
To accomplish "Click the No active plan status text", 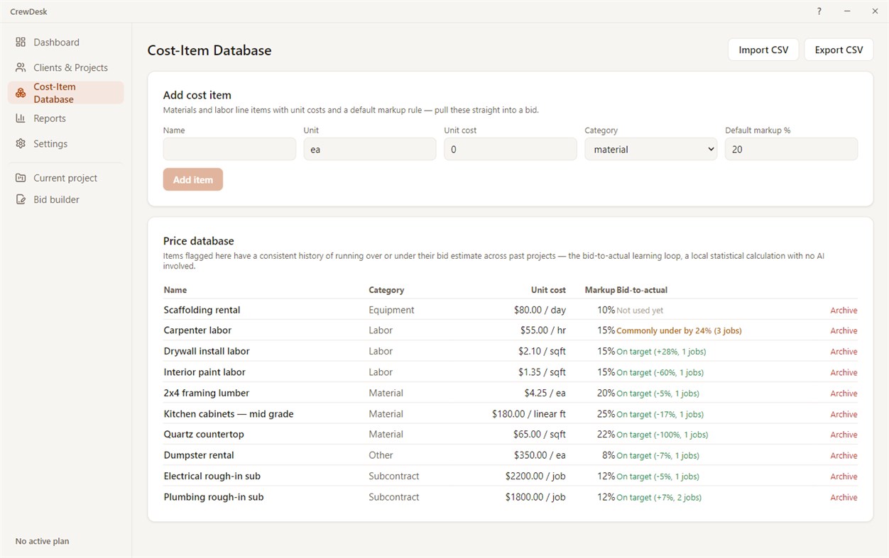I will (x=43, y=542).
